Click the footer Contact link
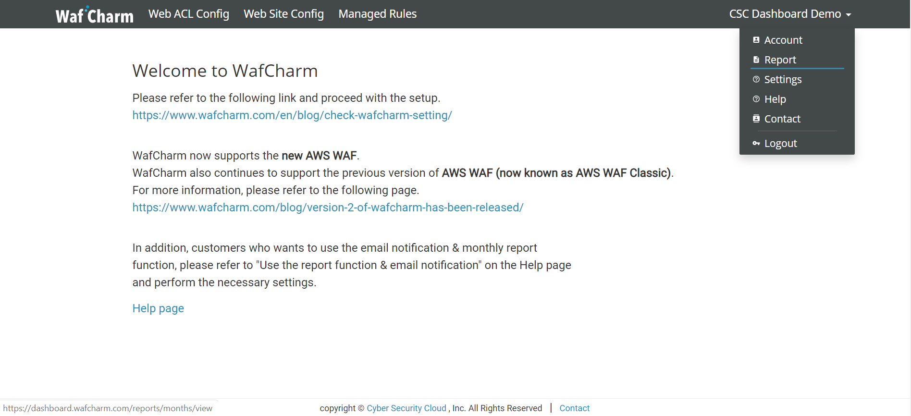 click(574, 408)
